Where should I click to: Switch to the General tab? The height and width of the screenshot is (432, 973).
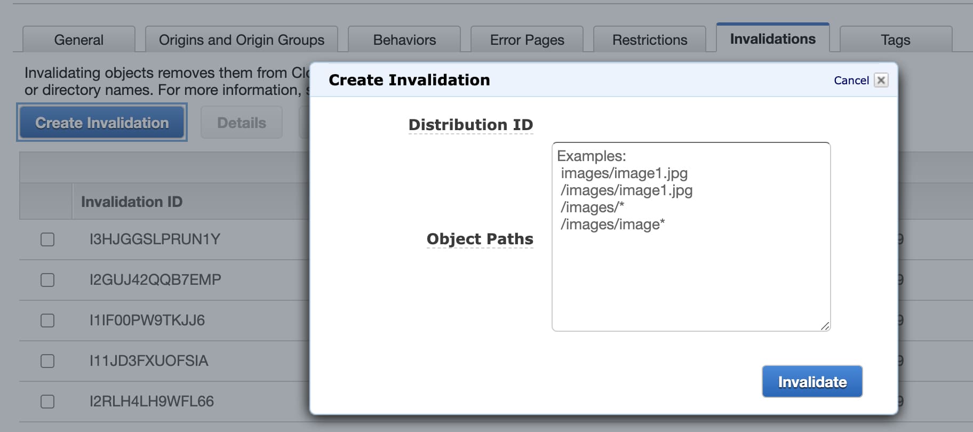(x=79, y=40)
